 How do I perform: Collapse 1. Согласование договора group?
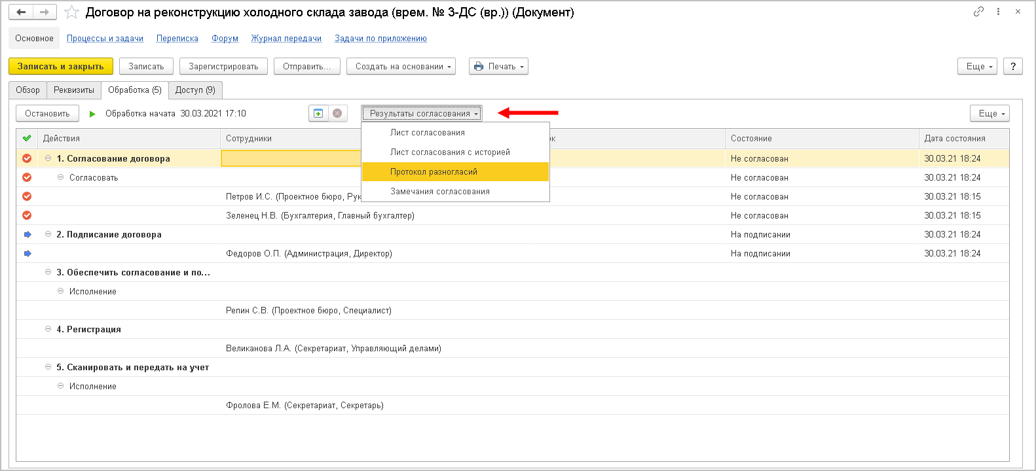tap(48, 158)
